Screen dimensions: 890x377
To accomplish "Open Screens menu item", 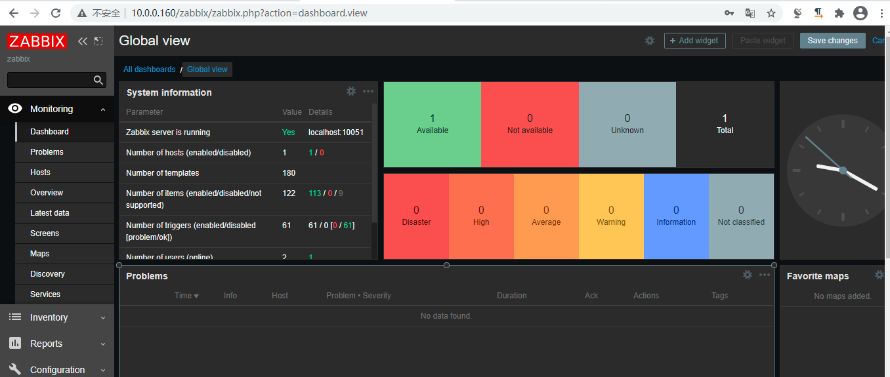I will click(x=64, y=233).
